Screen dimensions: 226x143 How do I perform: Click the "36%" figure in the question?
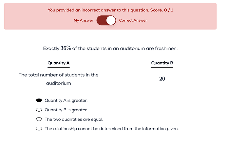point(66,48)
